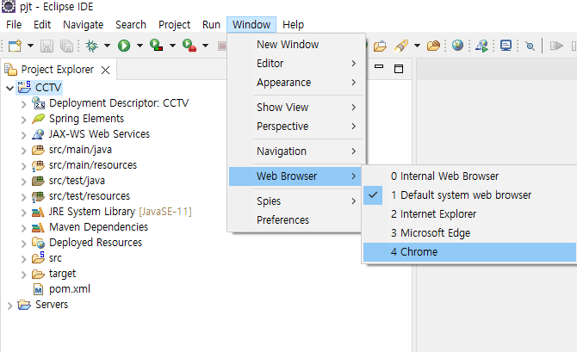Expand the src/main/java folder
Viewport: 577px width, 352px height.
click(x=23, y=151)
